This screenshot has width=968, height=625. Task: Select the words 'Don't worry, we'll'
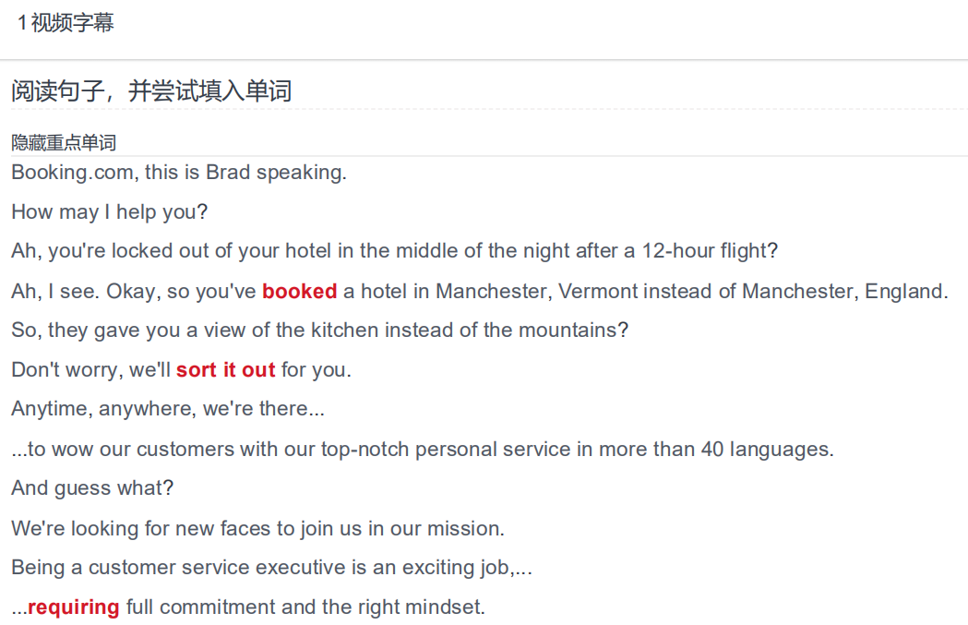click(x=90, y=370)
